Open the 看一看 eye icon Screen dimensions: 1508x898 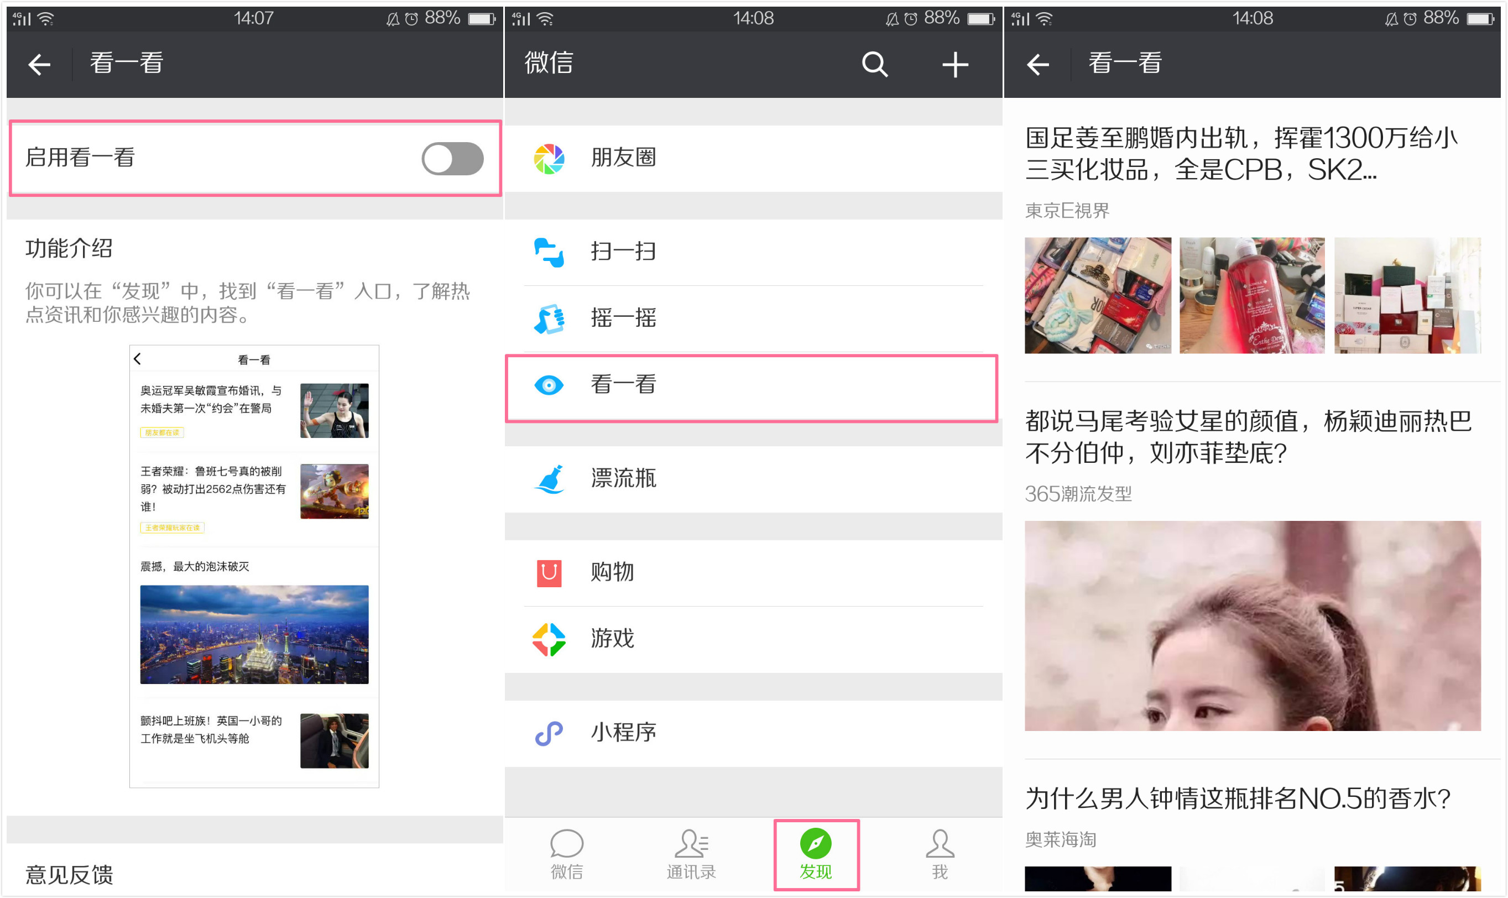[549, 385]
